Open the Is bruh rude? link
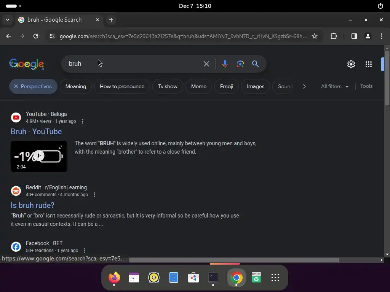The height and width of the screenshot is (292, 390). (32, 205)
